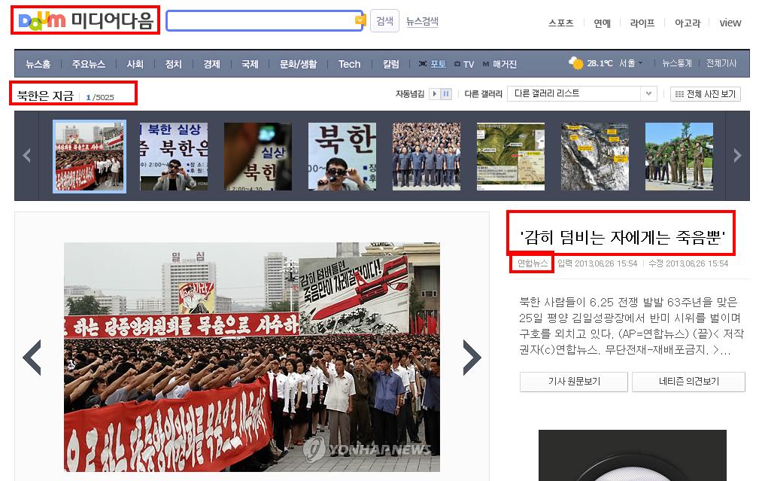Image resolution: width=759 pixels, height=481 pixels.
Task: Click the 네티즌 의견보기 button
Action: click(688, 382)
